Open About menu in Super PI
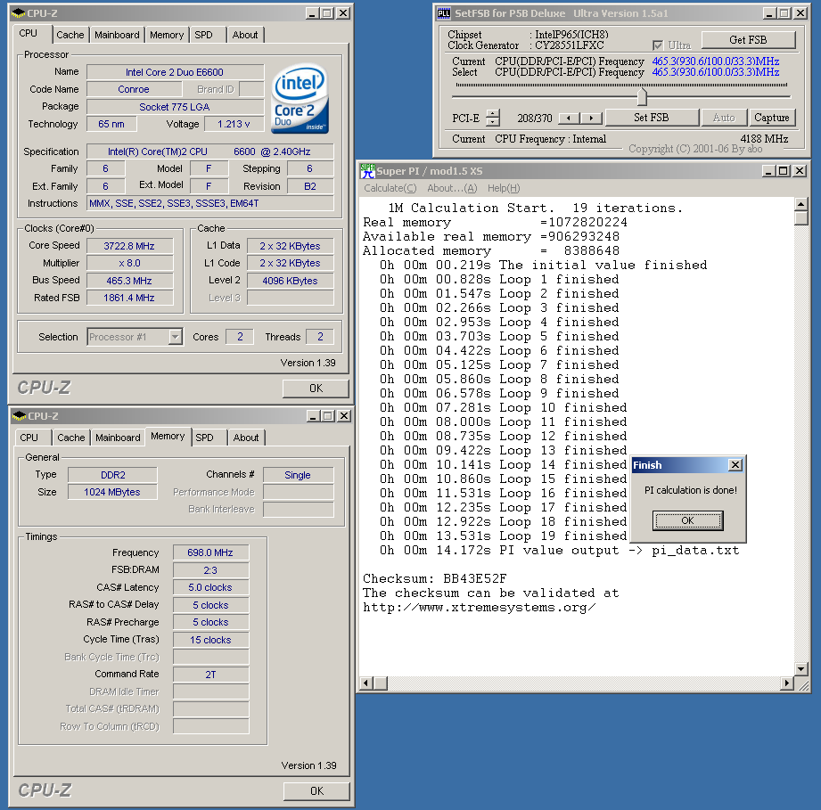This screenshot has height=810, width=821. (452, 188)
